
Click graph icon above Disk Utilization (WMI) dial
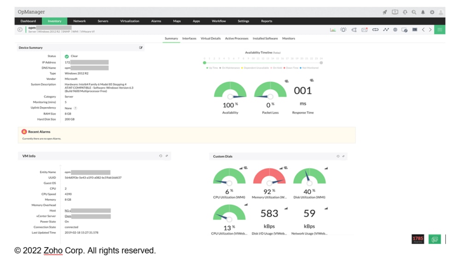pos(326,168)
